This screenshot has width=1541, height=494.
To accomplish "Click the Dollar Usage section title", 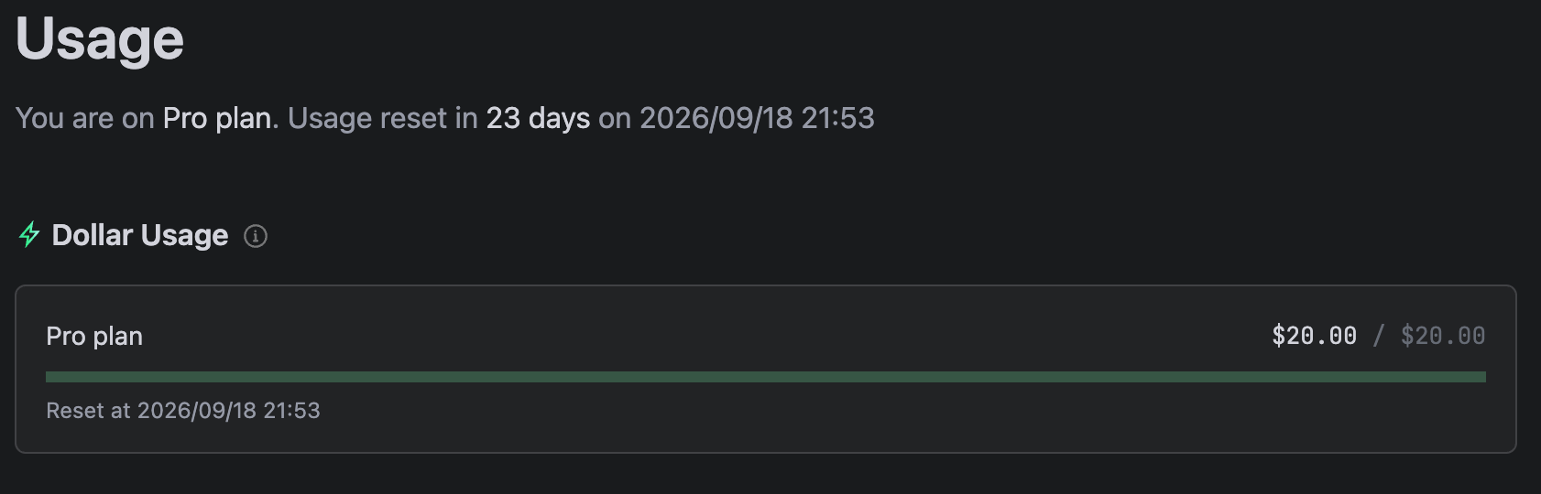I will (140, 235).
